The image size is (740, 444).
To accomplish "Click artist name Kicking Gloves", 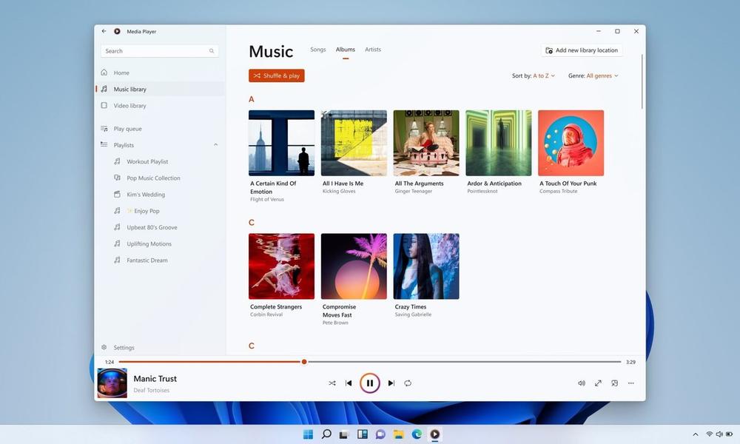I will 339,191.
